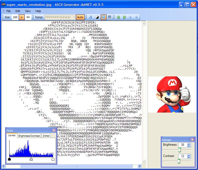Minimize the ASCII Generator window
Screen dimensions: 198x170
pyautogui.click(x=182, y=5)
